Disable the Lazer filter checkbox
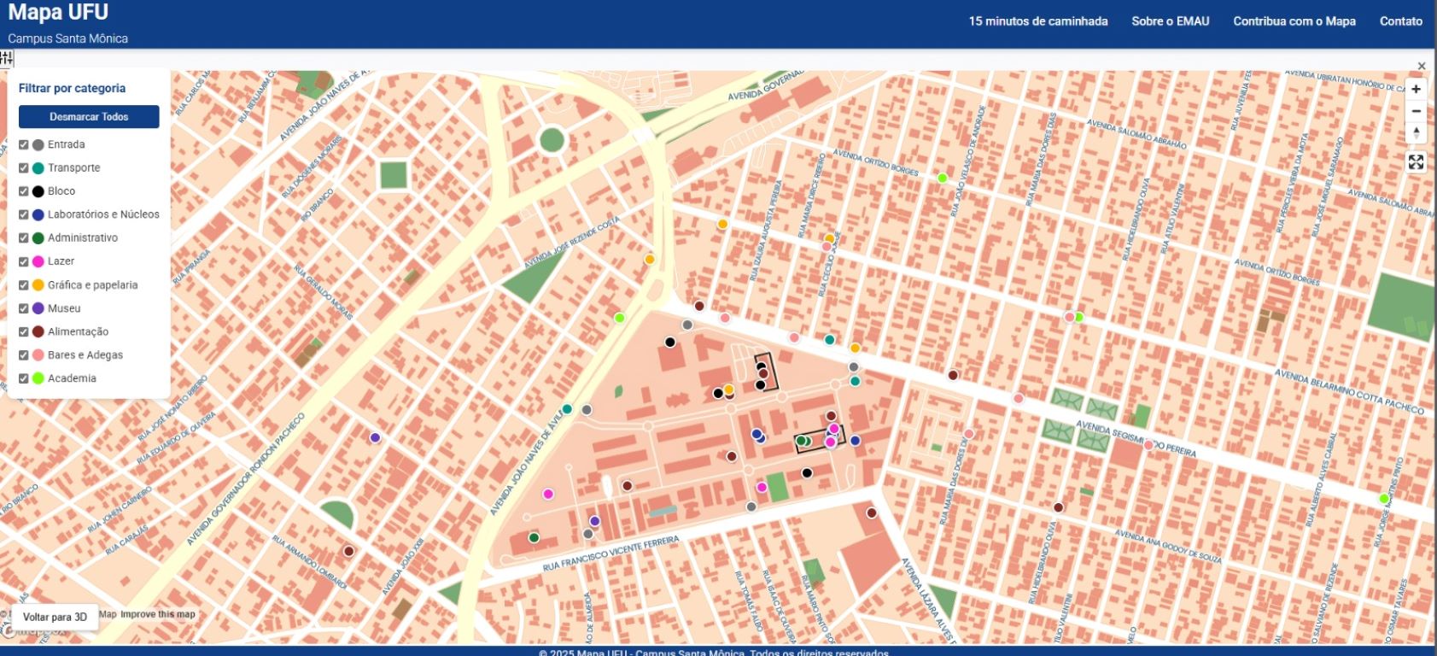The width and height of the screenshot is (1437, 656). tap(24, 262)
